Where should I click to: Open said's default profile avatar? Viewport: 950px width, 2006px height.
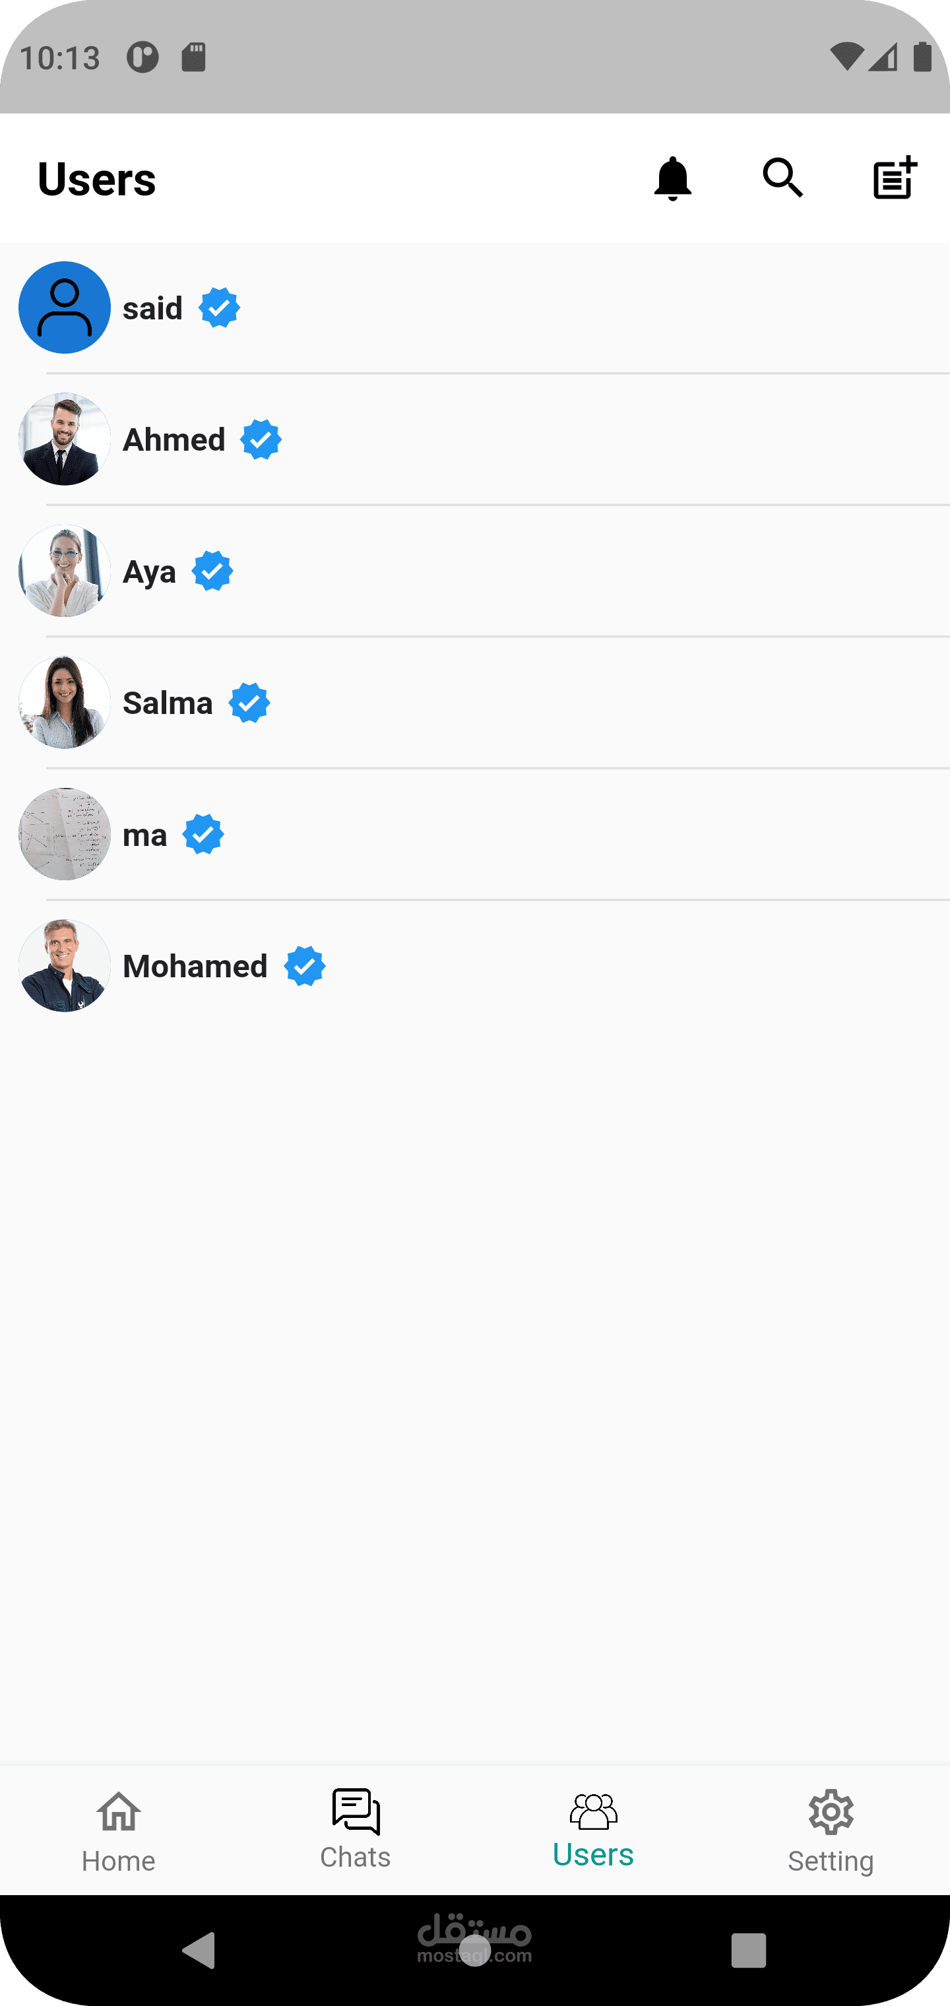(65, 307)
